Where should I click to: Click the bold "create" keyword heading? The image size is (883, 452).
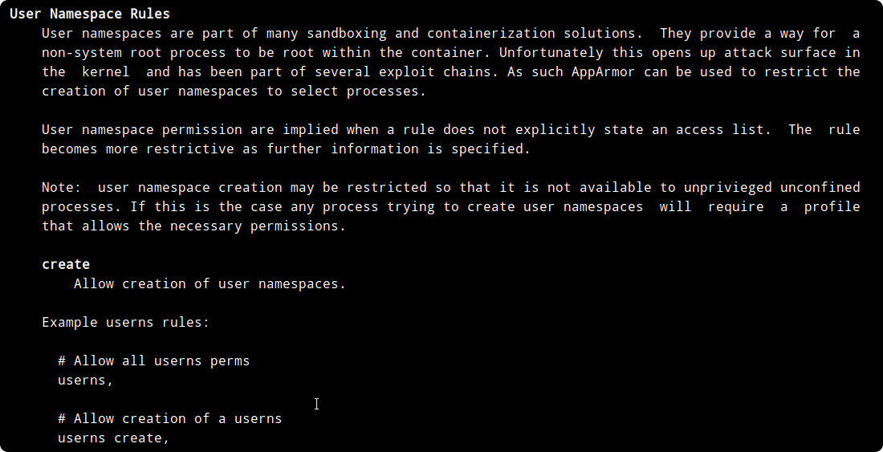(x=66, y=264)
